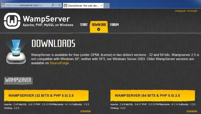Viewport: 201px width, 114px height.
Task: Close the WampServer browser tab
Action: 102,6
